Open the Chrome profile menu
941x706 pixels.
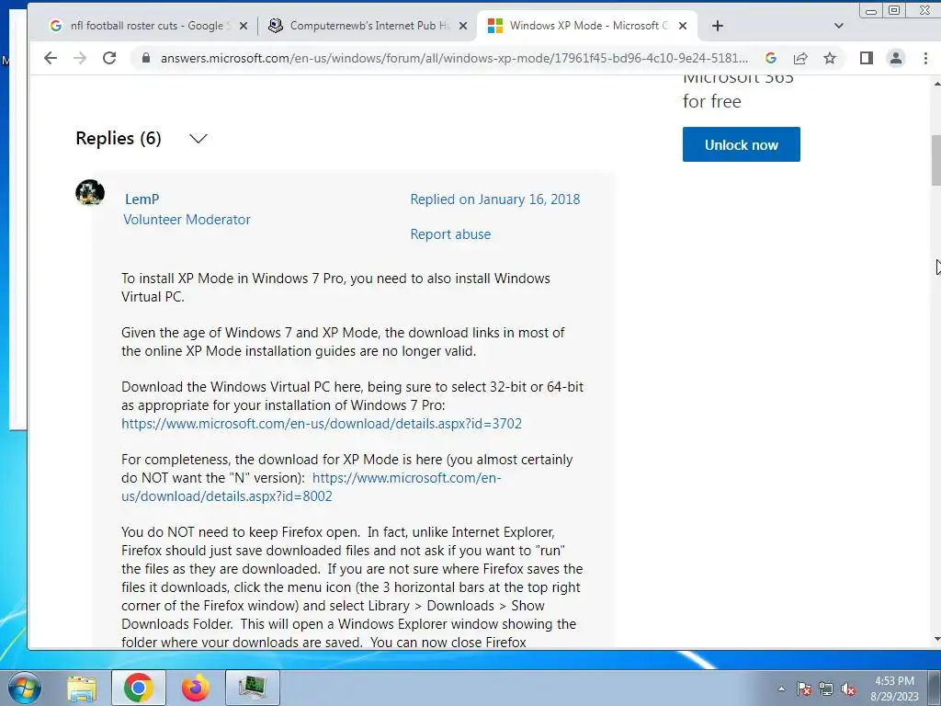(896, 58)
